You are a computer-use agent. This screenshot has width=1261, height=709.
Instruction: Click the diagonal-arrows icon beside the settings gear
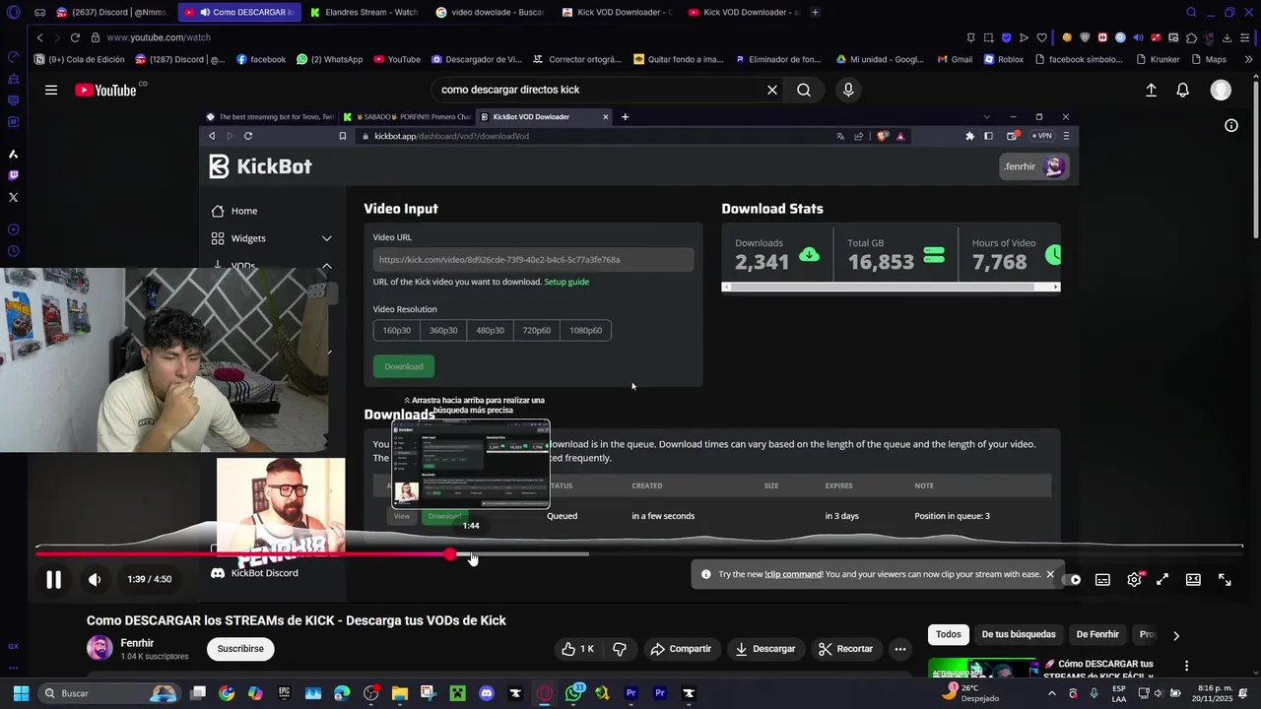pyautogui.click(x=1162, y=580)
